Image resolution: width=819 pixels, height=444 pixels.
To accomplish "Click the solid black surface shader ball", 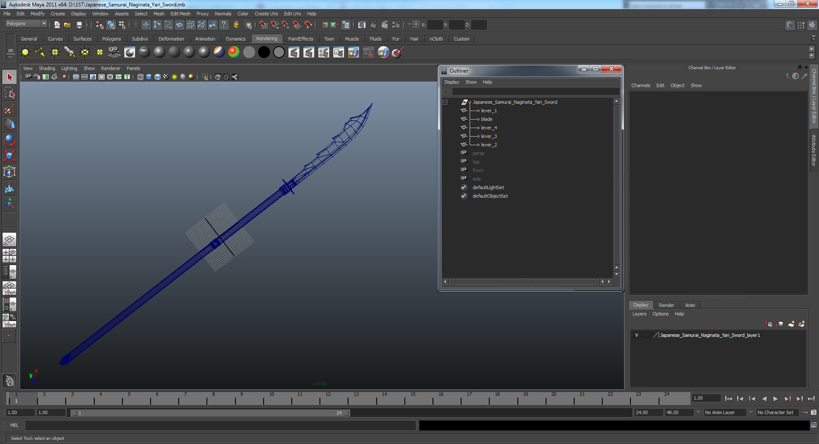I will point(264,53).
